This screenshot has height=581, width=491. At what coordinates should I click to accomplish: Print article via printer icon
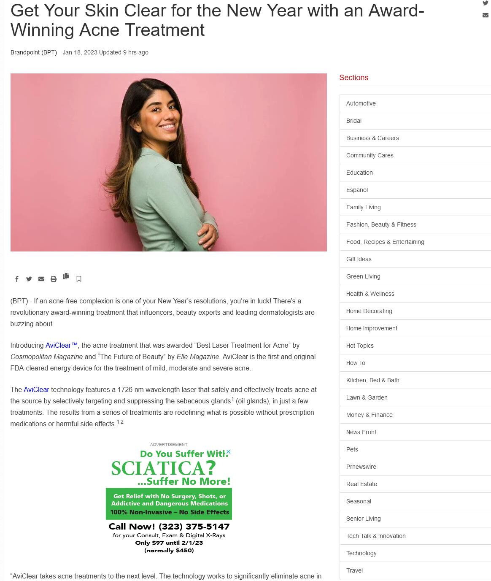click(x=54, y=279)
